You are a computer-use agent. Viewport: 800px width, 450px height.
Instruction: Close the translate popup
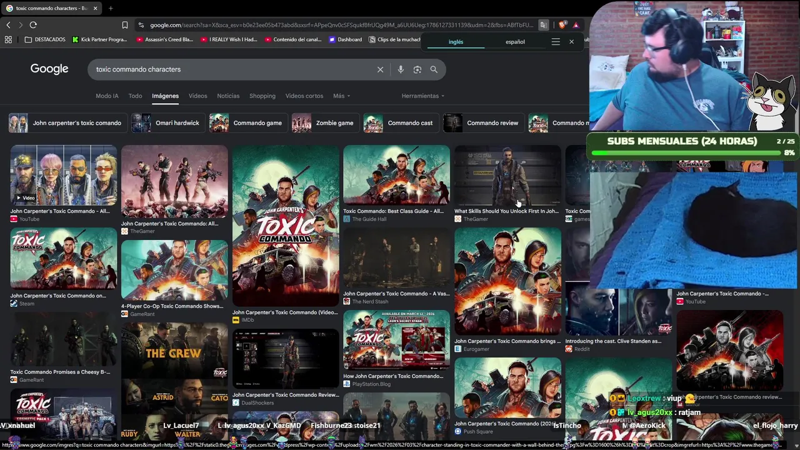click(x=571, y=42)
